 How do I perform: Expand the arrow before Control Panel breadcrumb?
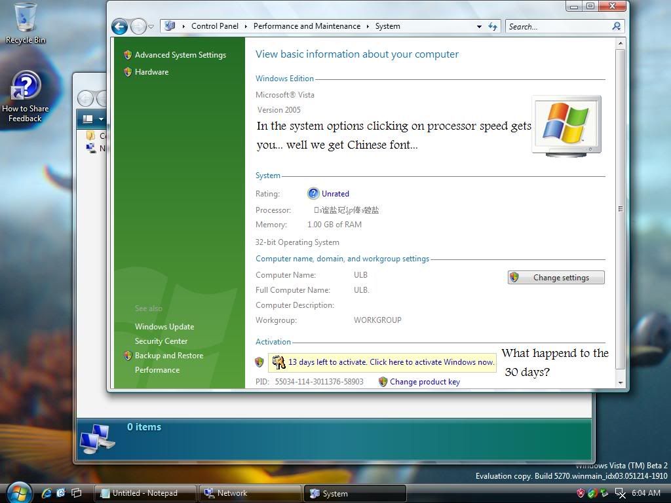coord(183,26)
